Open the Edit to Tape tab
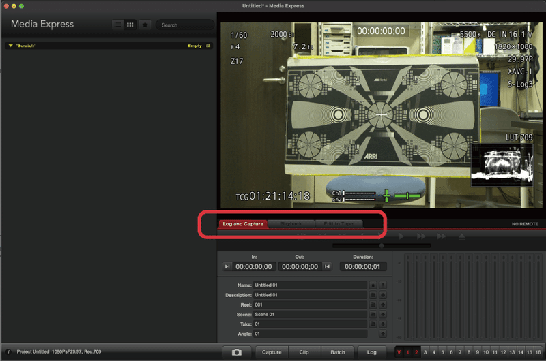Screen dimensions: 546x361 coord(339,224)
